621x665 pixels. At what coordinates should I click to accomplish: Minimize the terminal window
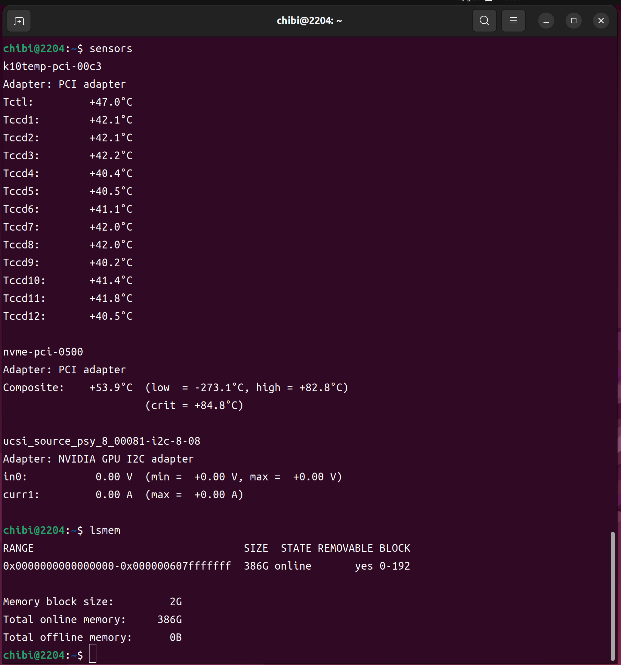click(x=546, y=21)
